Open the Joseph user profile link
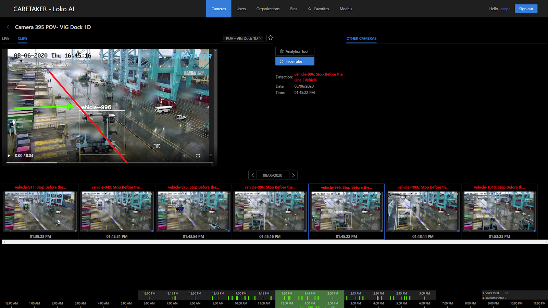The image size is (548, 308). tap(505, 9)
